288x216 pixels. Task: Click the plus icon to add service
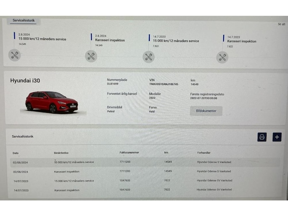pos(277,137)
